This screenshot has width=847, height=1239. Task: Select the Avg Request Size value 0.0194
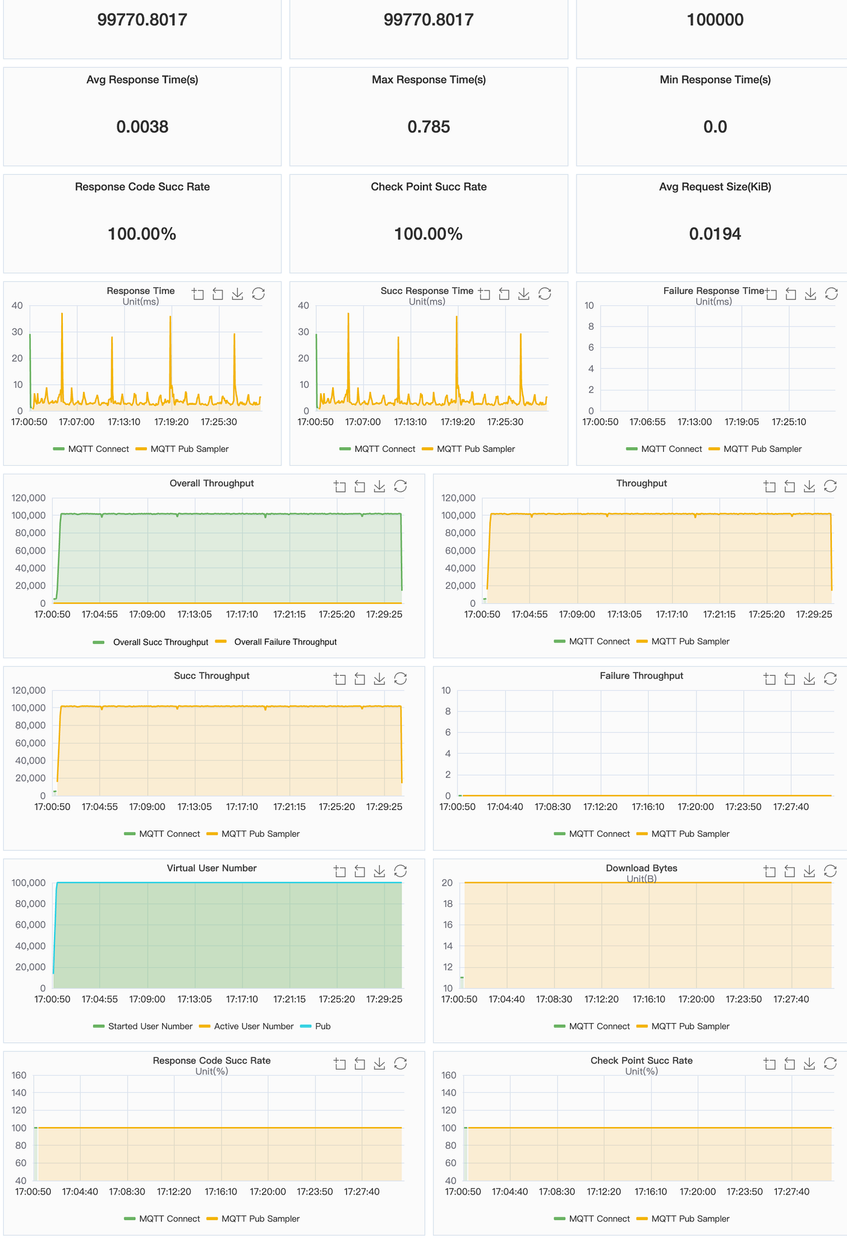click(x=715, y=234)
